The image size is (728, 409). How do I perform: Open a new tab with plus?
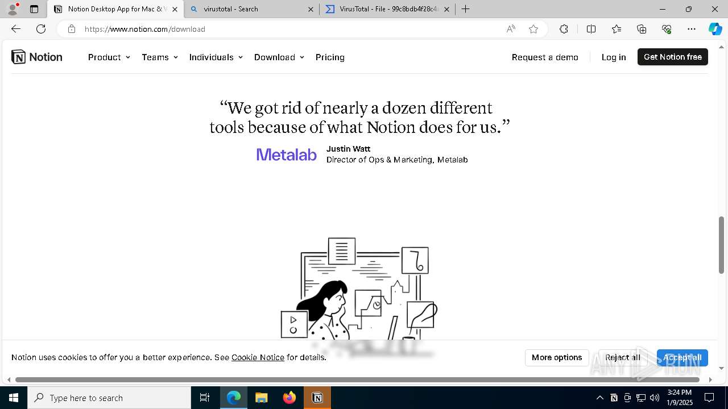pos(465,9)
